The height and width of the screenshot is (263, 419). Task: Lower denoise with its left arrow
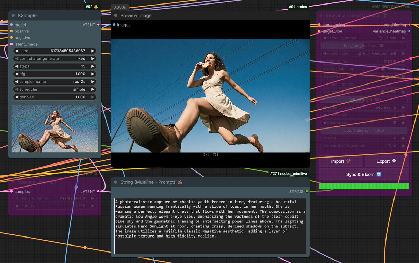point(16,97)
